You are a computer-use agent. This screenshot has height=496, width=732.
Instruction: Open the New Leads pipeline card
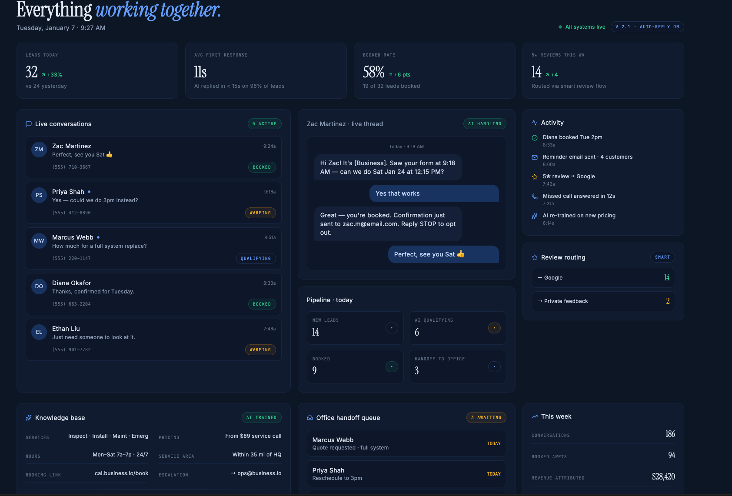click(355, 328)
